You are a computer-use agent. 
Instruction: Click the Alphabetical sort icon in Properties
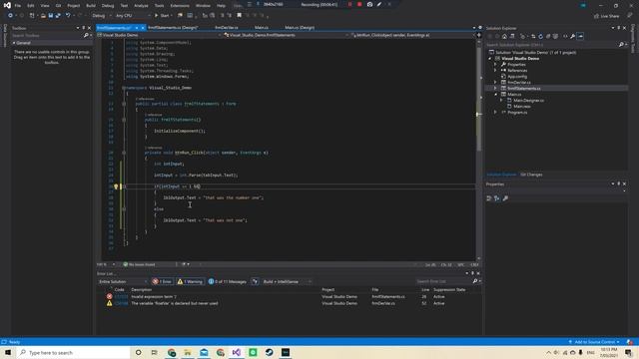[x=497, y=198]
